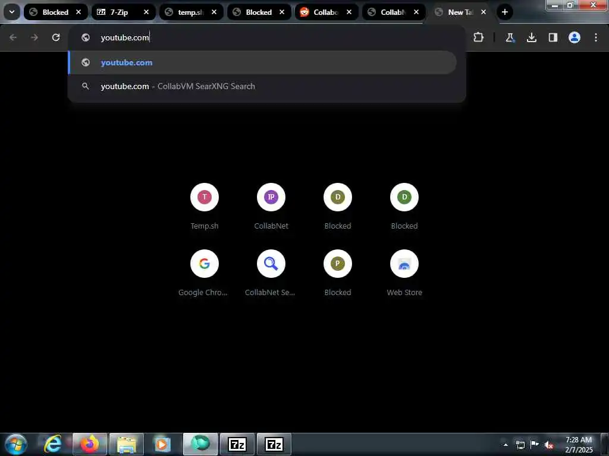Viewport: 609px width, 456px height.
Task: Switch to the first Blocked tab
Action: tap(55, 12)
